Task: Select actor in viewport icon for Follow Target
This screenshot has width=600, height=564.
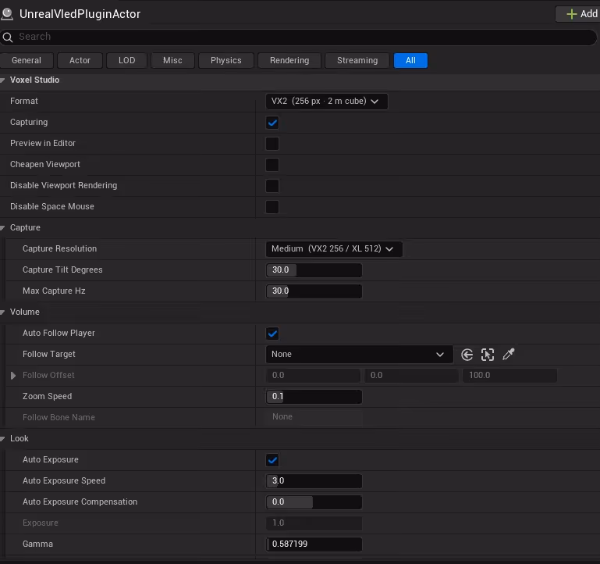Action: click(488, 355)
